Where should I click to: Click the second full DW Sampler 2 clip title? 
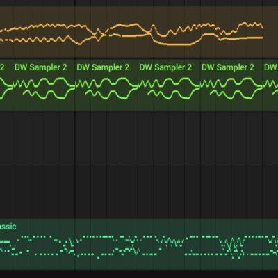point(103,67)
